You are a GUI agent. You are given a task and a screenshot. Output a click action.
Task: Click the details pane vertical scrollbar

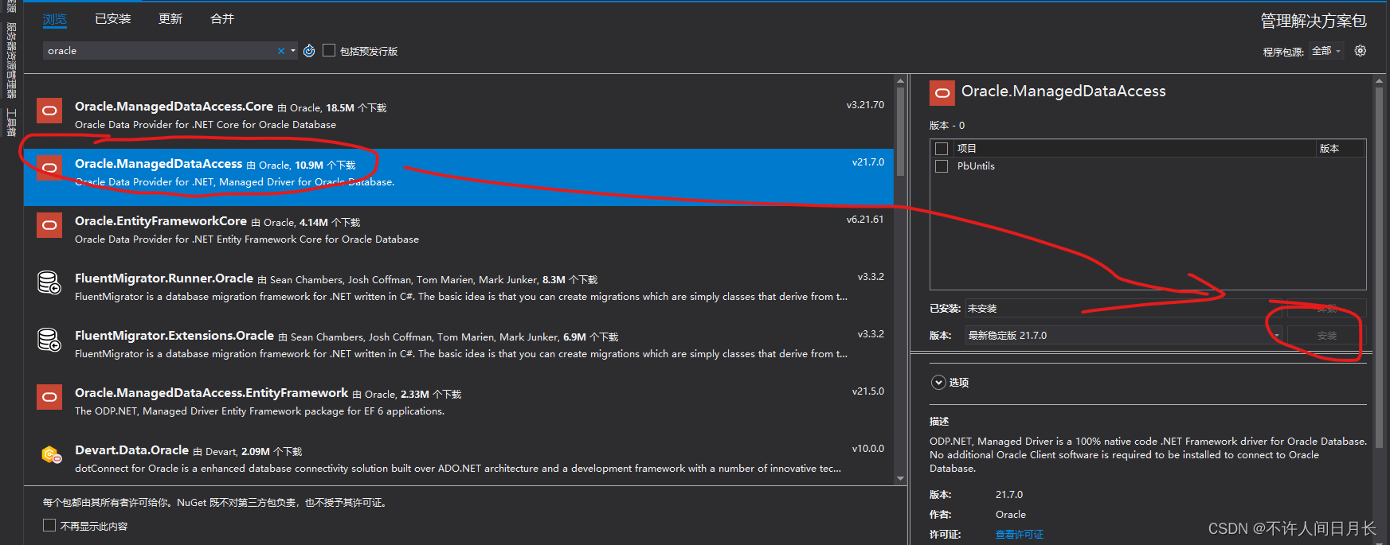tap(1379, 267)
